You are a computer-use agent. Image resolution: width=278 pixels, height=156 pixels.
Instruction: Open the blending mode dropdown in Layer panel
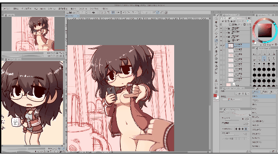tap(231, 18)
